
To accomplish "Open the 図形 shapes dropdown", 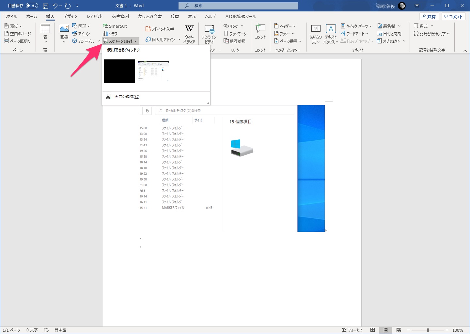I will click(x=81, y=26).
